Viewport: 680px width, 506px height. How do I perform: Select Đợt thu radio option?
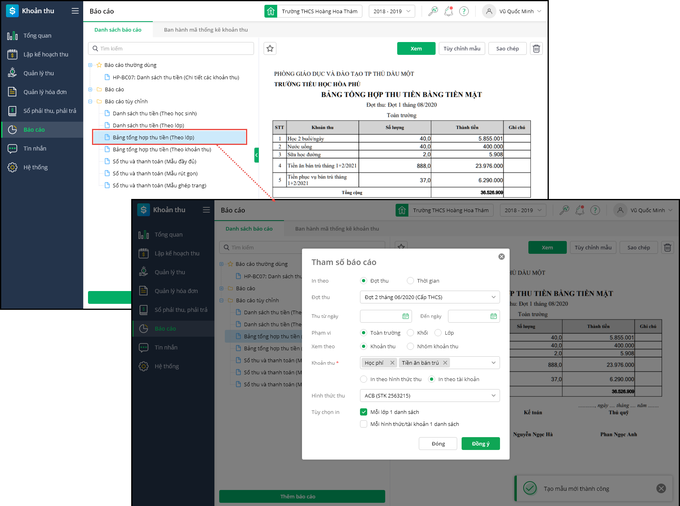(x=364, y=281)
